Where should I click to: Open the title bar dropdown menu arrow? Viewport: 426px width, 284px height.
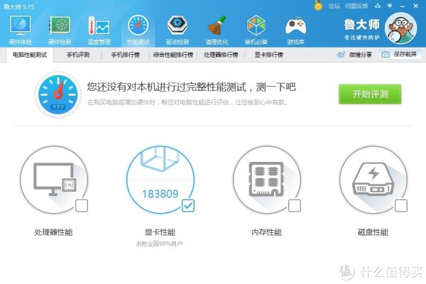point(390,6)
